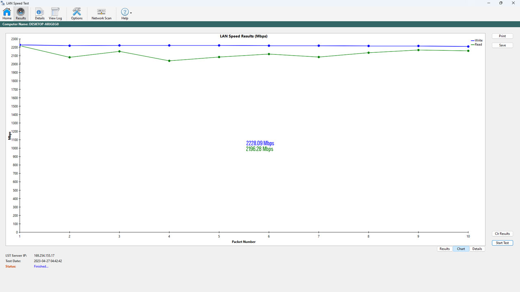Click the Packet Number axis label

(244, 242)
